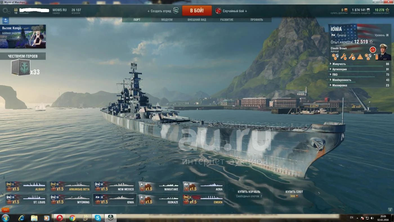Image resolution: width=394 pixels, height=222 pixels.
Task: Click the fire extinguisher skill icon
Action: [x=377, y=57]
